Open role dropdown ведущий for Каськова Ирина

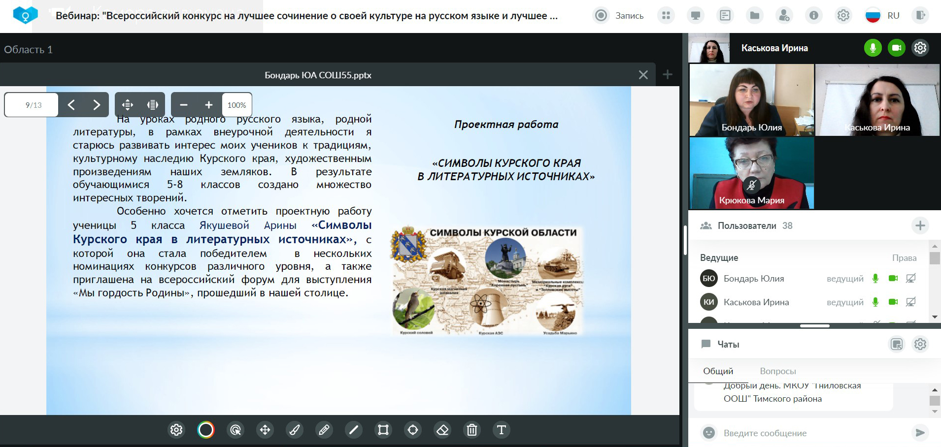coord(845,302)
